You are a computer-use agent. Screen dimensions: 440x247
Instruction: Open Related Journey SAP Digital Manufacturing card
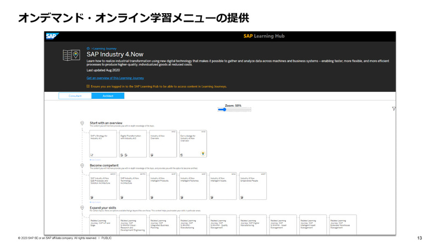point(253,224)
